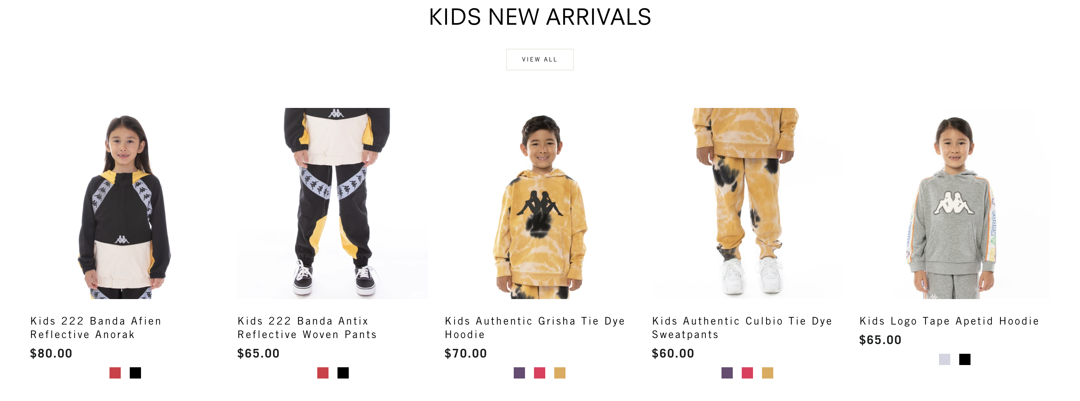
Task: Choose light grey swatch for Apetid Hoodie
Action: 945,359
